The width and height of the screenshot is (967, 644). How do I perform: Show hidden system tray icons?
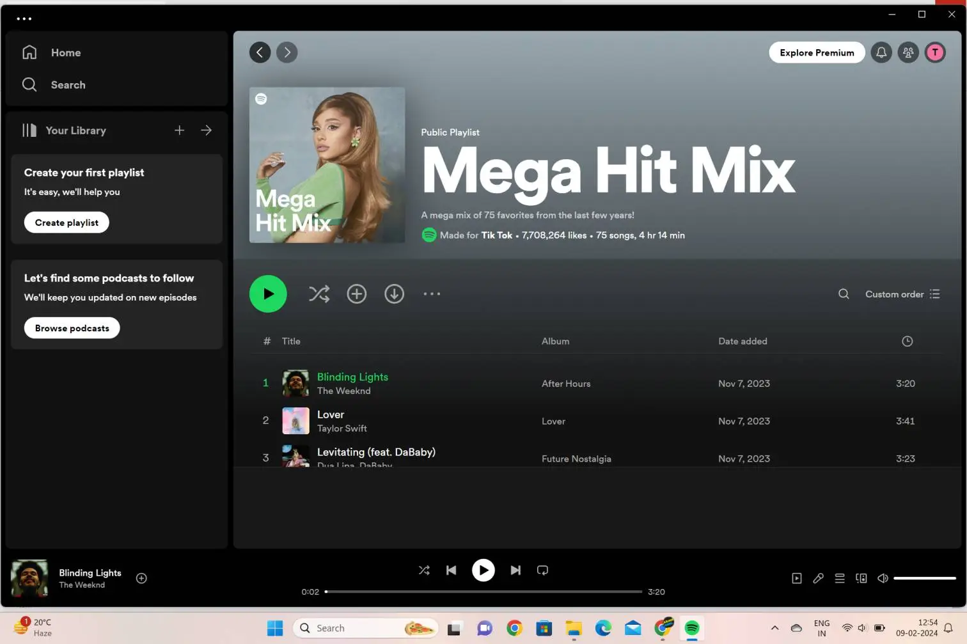click(774, 628)
